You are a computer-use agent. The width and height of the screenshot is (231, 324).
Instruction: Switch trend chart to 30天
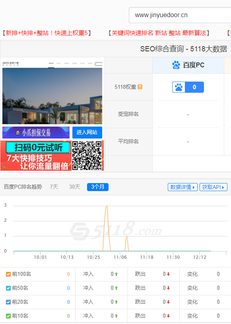pos(74,187)
